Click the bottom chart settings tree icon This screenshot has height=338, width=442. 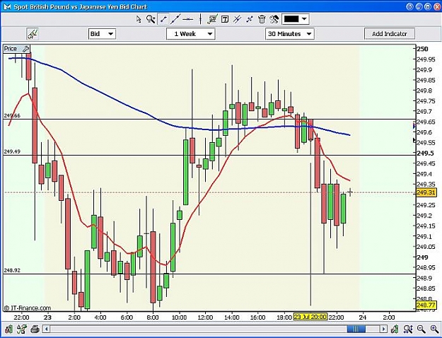[22, 329]
